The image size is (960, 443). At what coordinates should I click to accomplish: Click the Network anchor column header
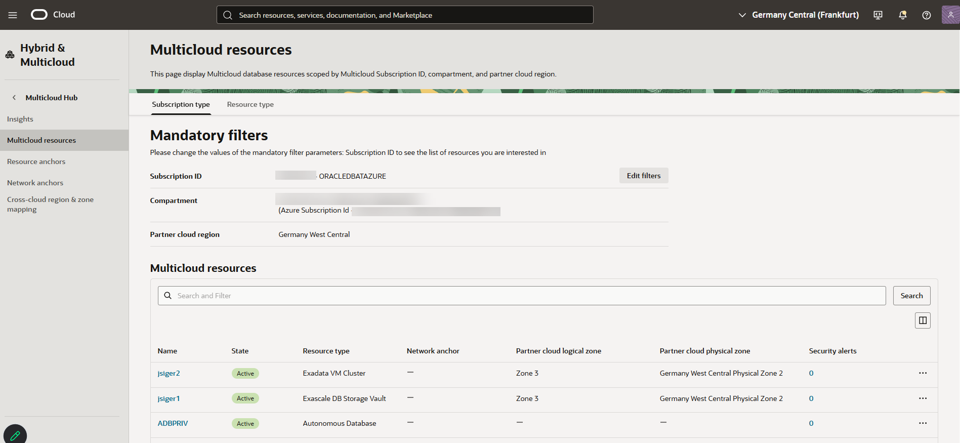click(433, 351)
